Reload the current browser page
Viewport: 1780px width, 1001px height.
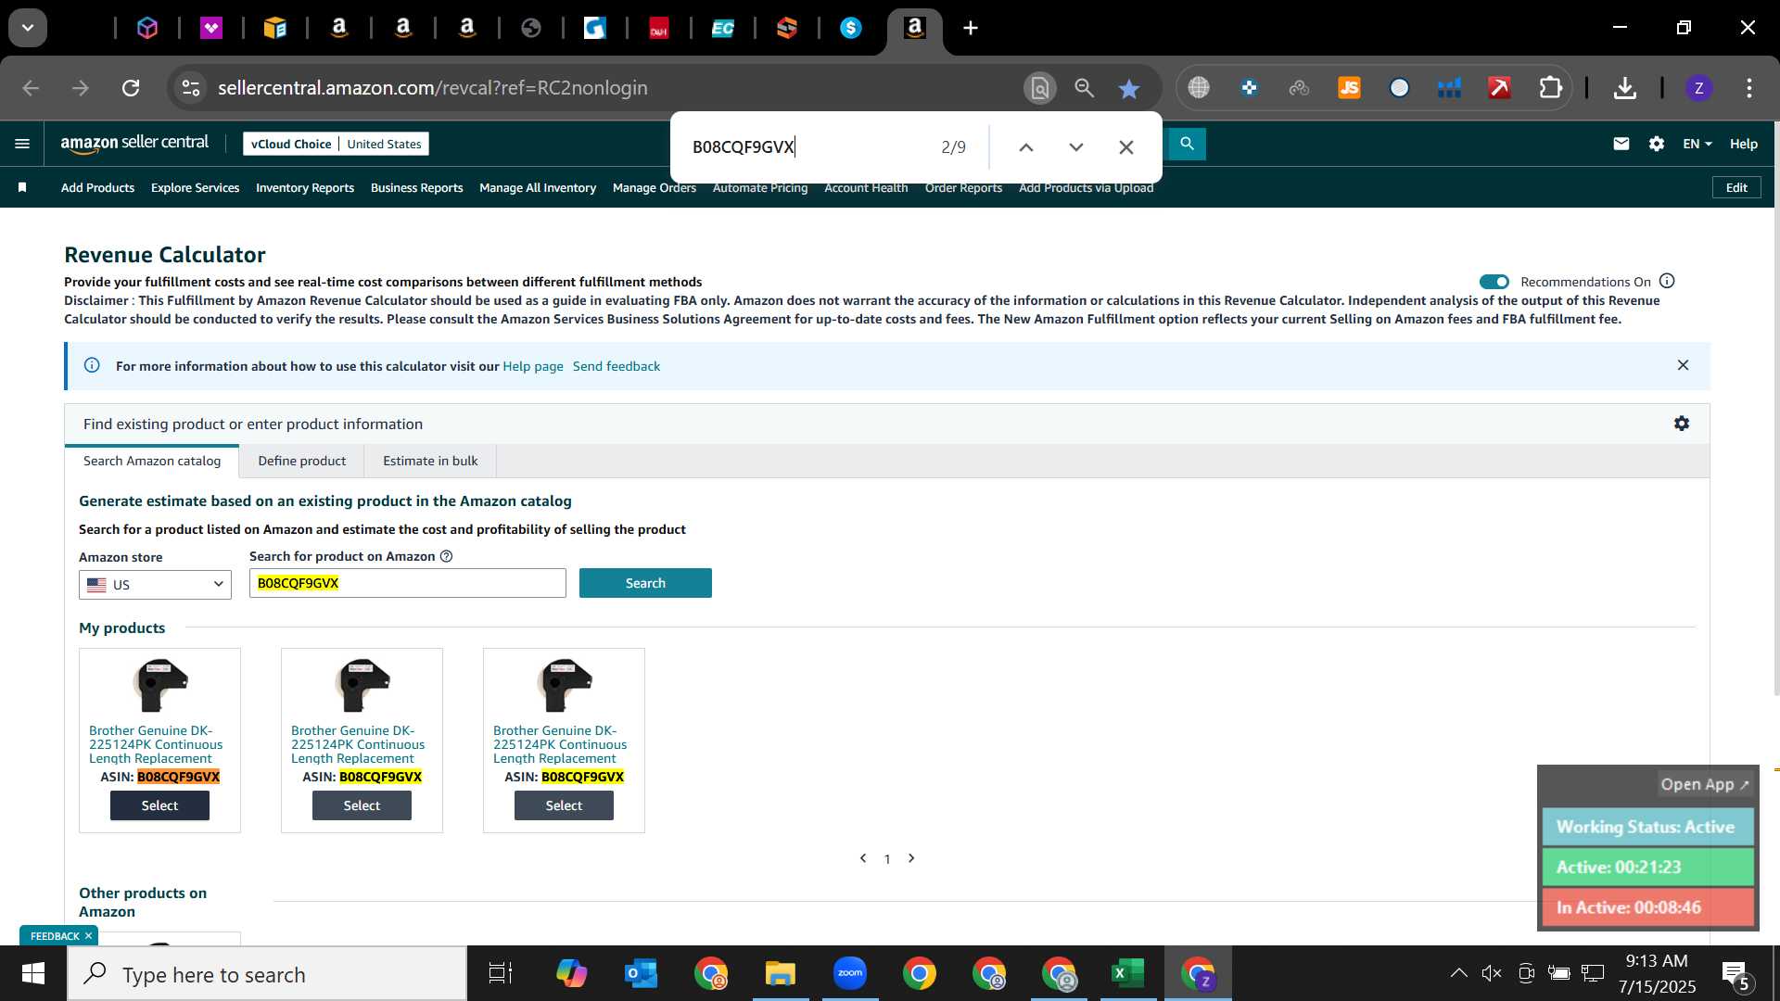pos(131,88)
